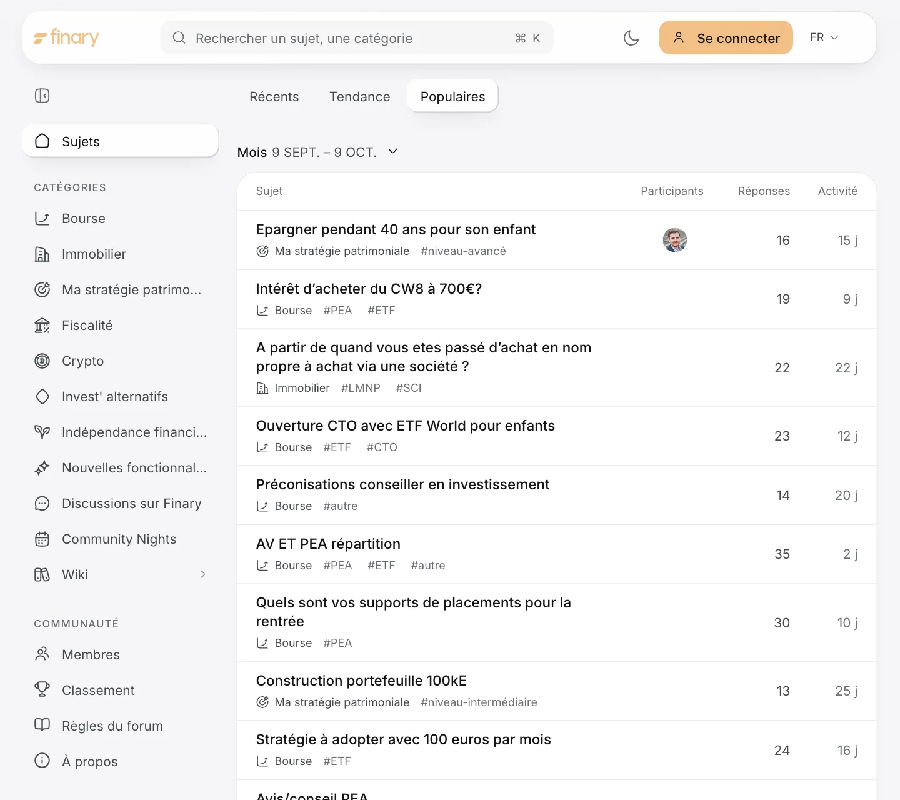Open topic Epargner pendant 40 ans pour son enfant

pos(396,229)
